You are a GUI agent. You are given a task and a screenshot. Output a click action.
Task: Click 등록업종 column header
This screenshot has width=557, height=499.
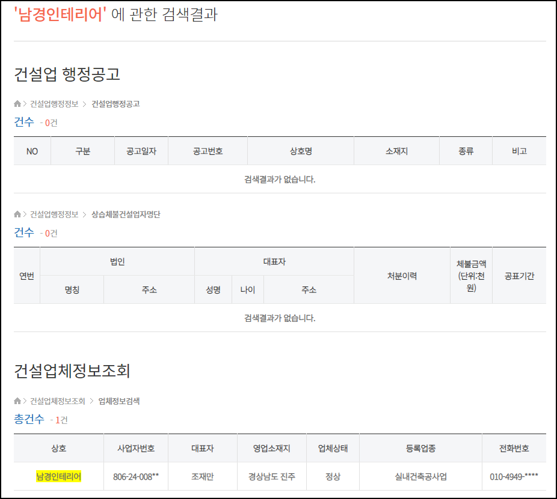[x=420, y=449]
